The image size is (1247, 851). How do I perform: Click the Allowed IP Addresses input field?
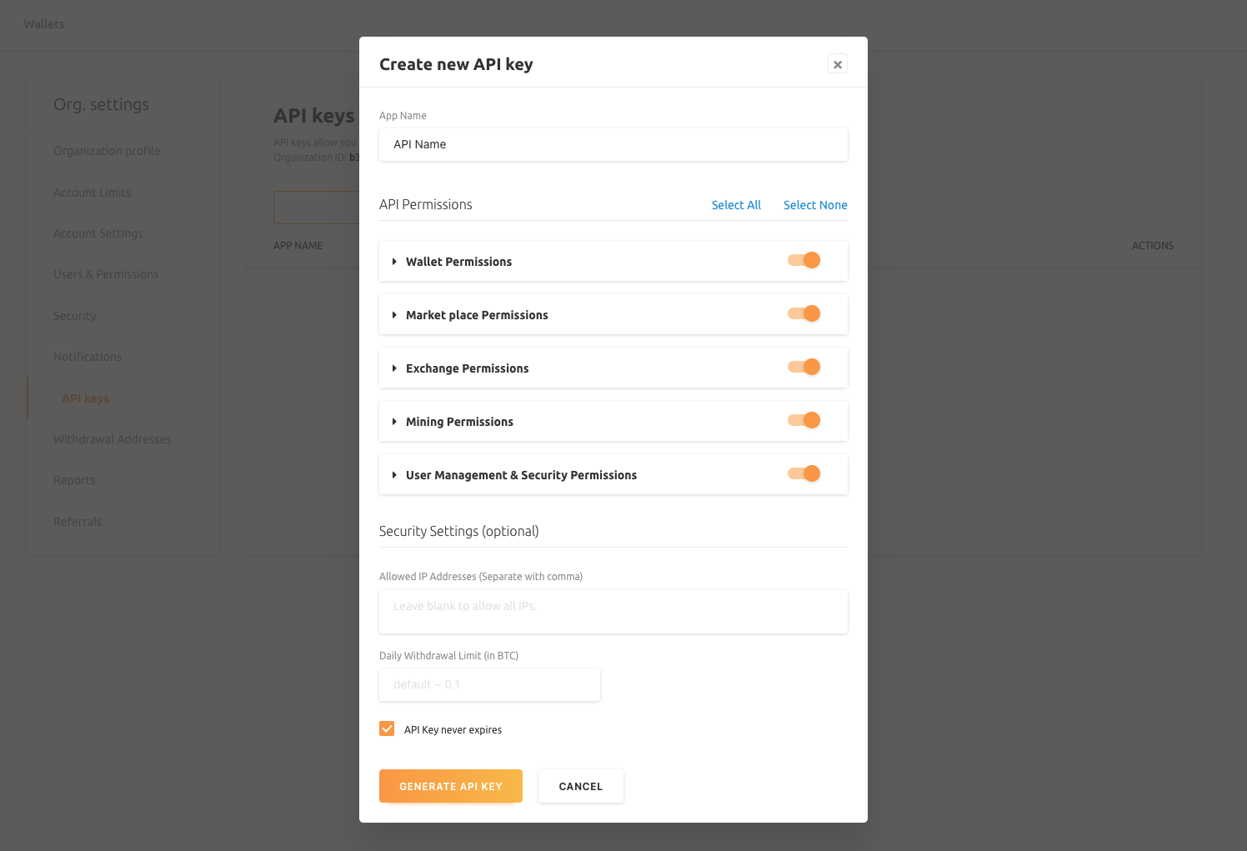613,612
